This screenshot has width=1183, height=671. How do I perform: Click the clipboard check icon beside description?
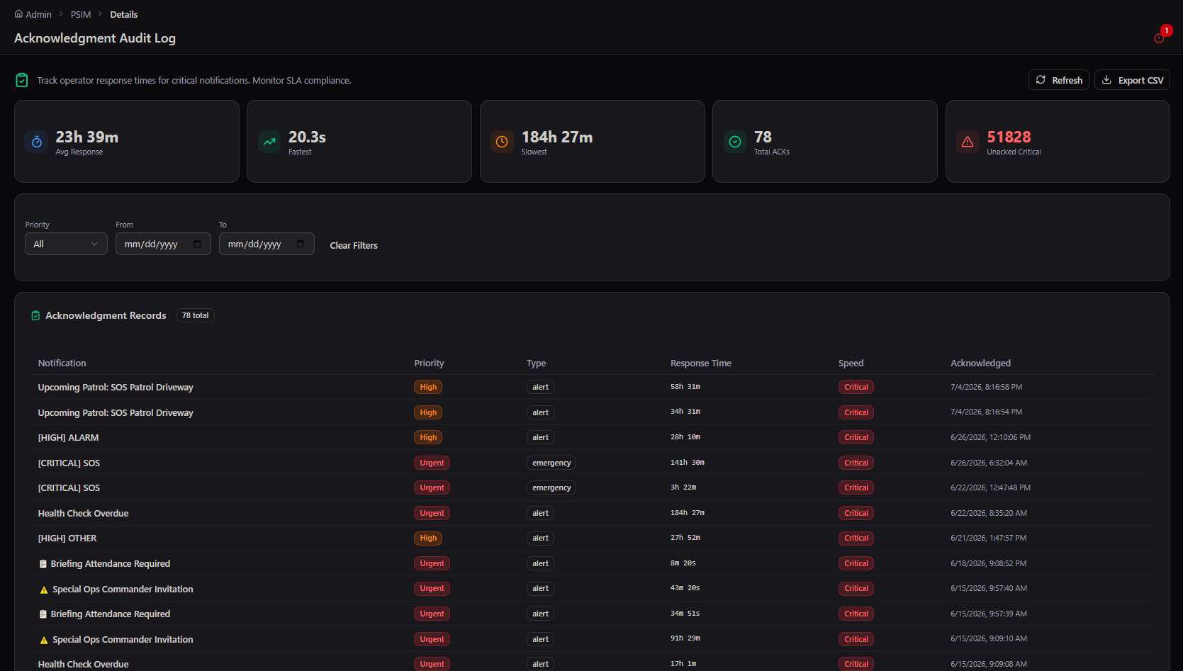tap(22, 80)
